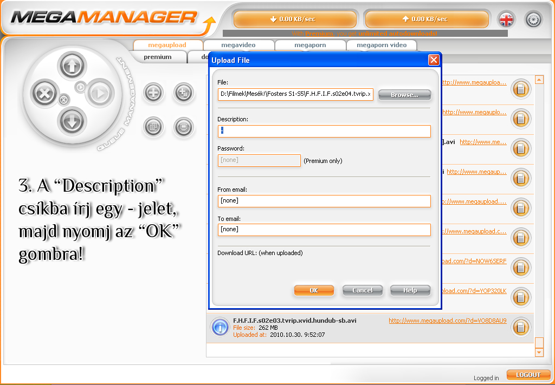The width and height of the screenshot is (555, 385).
Task: Copy link icon for VO8D8AU9 row
Action: [521, 327]
